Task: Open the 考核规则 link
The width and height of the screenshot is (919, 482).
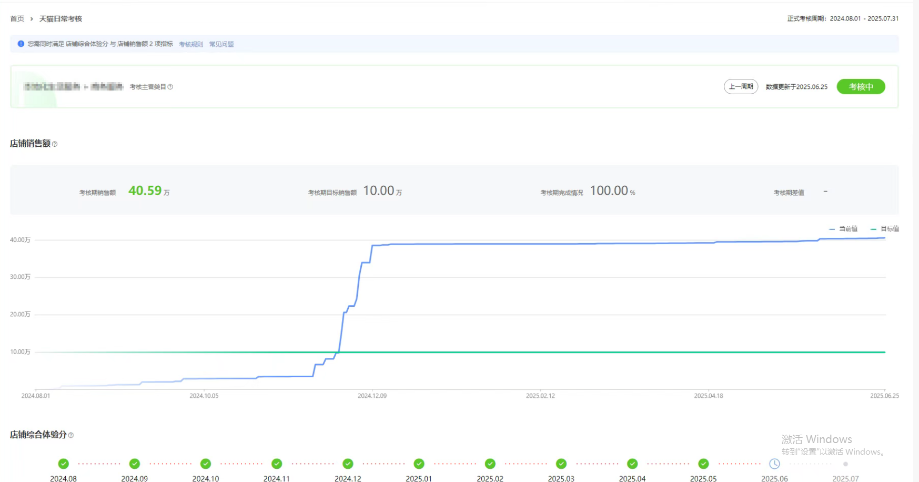Action: coord(190,44)
